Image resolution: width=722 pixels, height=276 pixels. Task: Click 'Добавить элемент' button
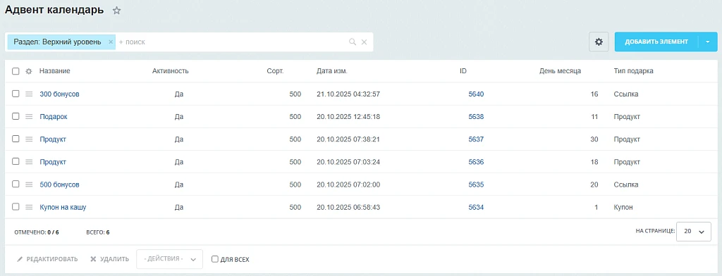656,42
